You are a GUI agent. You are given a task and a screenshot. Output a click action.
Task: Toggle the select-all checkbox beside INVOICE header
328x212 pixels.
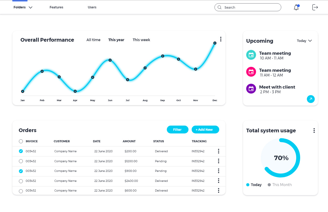coord(21,142)
